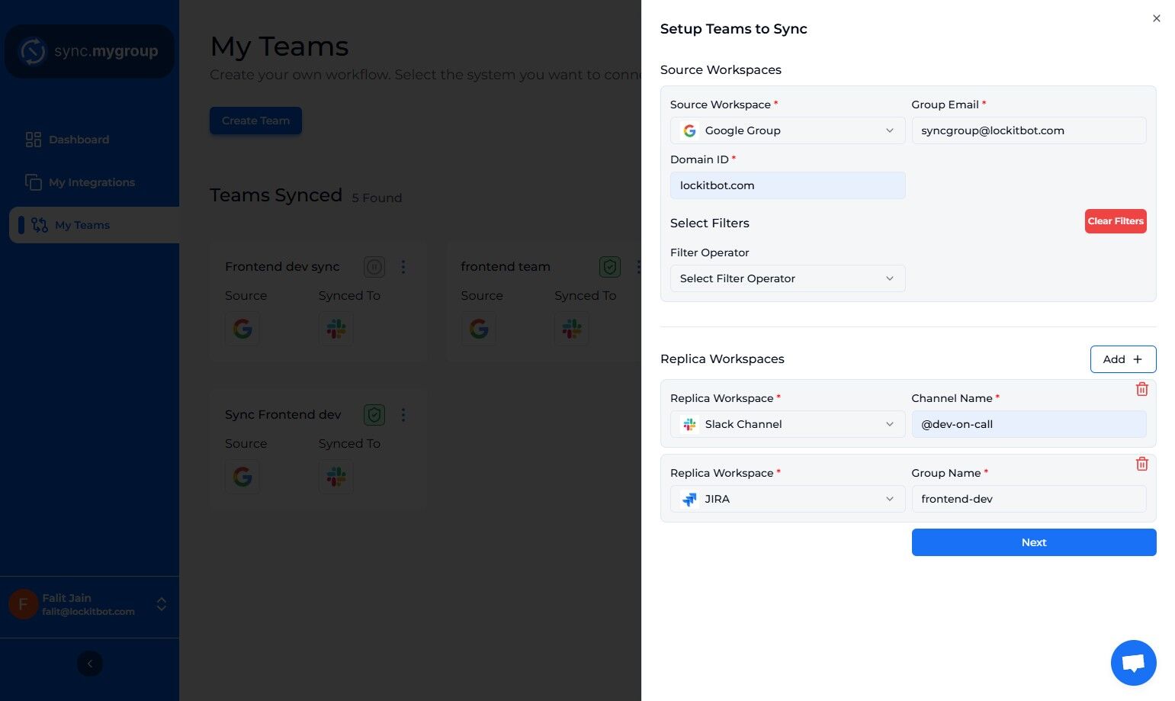Image resolution: width=1175 pixels, height=701 pixels.
Task: Expand the Source Workspace Google Group dropdown
Action: 787,130
